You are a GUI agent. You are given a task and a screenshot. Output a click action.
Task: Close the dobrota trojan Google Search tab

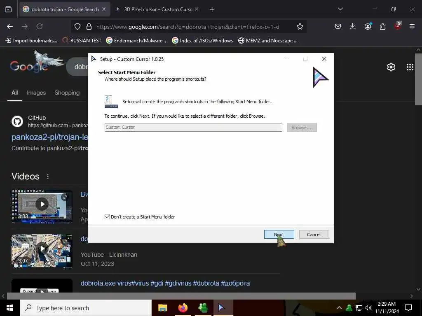click(104, 9)
